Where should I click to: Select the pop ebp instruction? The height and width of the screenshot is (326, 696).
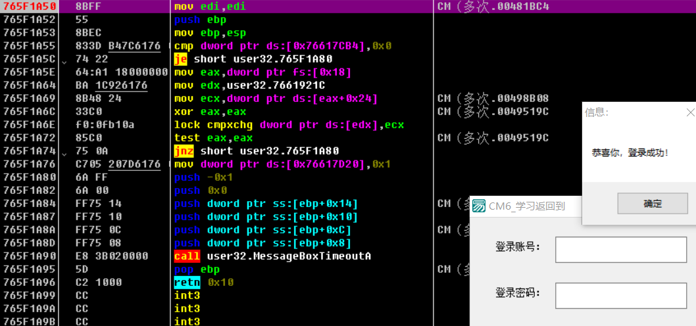coord(197,269)
